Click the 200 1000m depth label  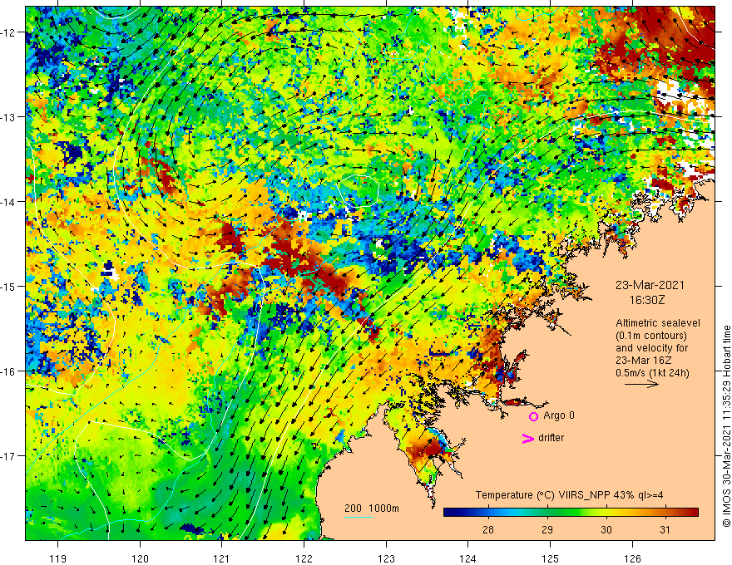pos(372,508)
